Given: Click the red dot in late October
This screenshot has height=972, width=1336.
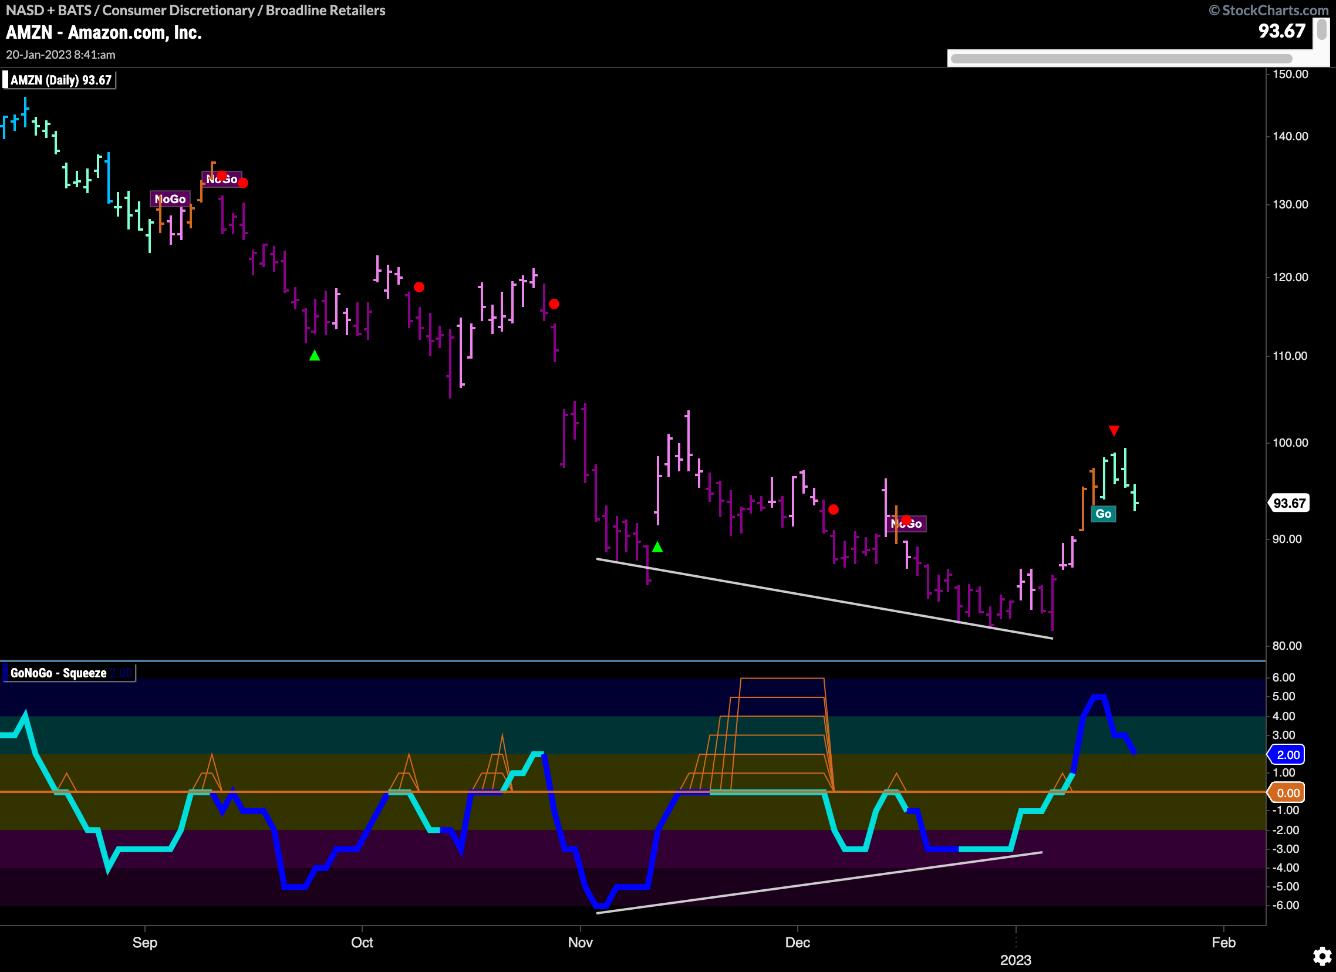Looking at the screenshot, I should click(554, 304).
